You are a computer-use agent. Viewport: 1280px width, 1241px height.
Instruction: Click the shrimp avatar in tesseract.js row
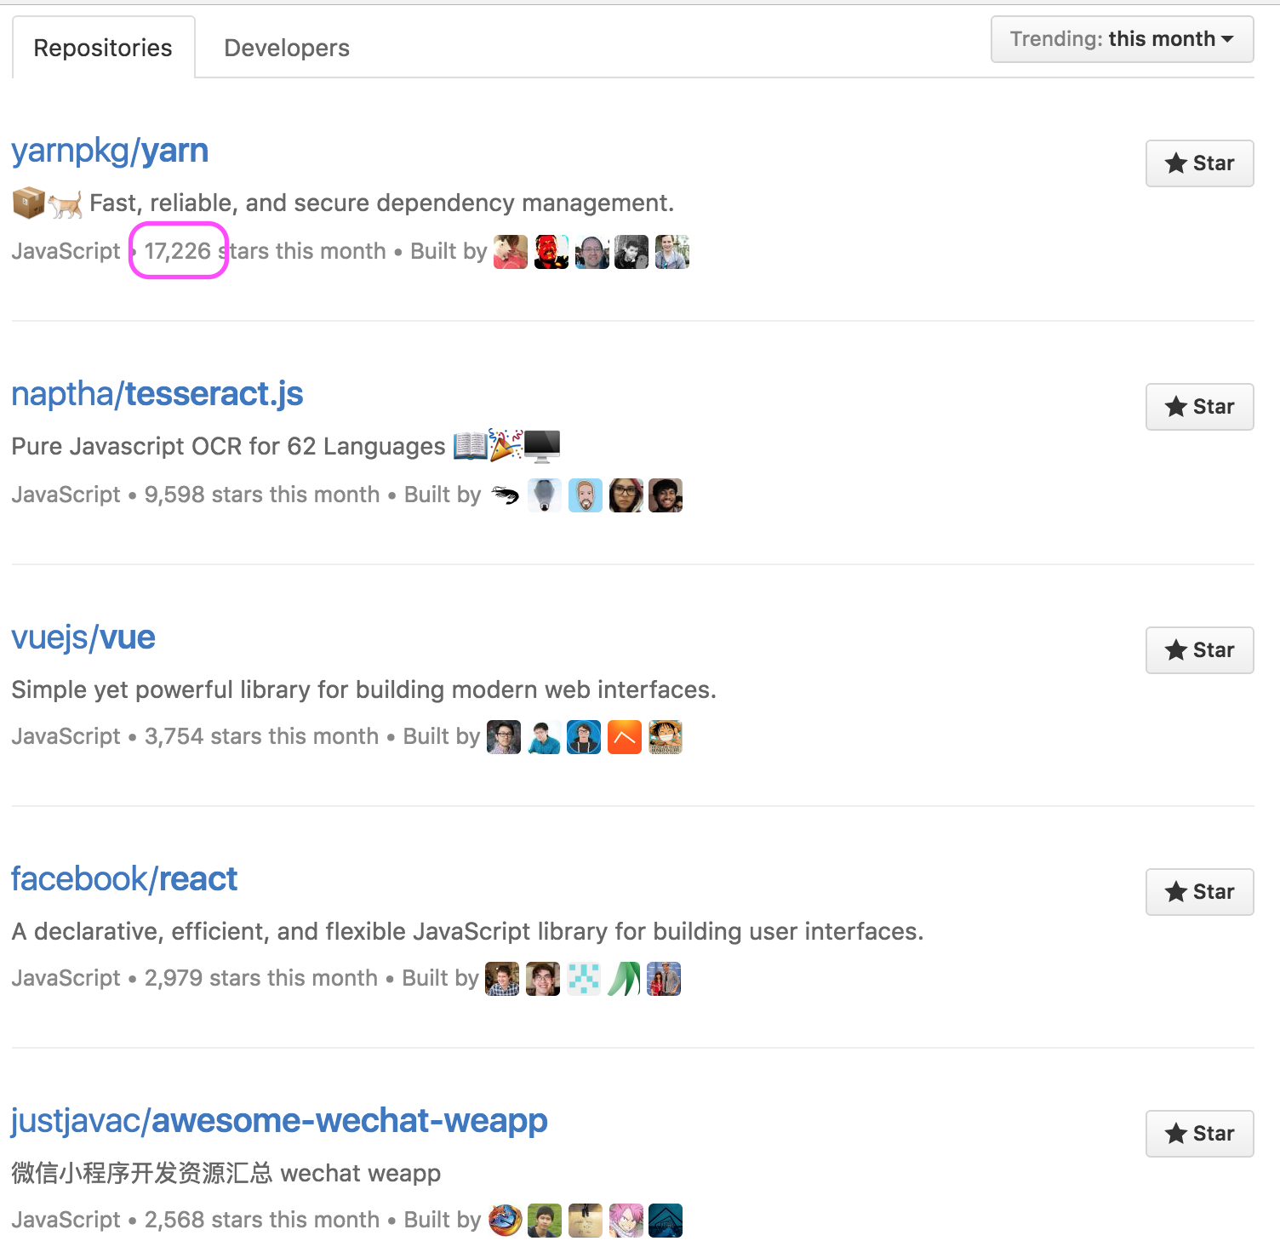tap(505, 495)
